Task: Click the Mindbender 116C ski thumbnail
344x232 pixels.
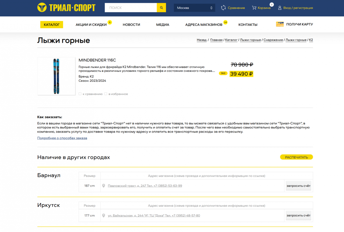Action: click(56, 76)
